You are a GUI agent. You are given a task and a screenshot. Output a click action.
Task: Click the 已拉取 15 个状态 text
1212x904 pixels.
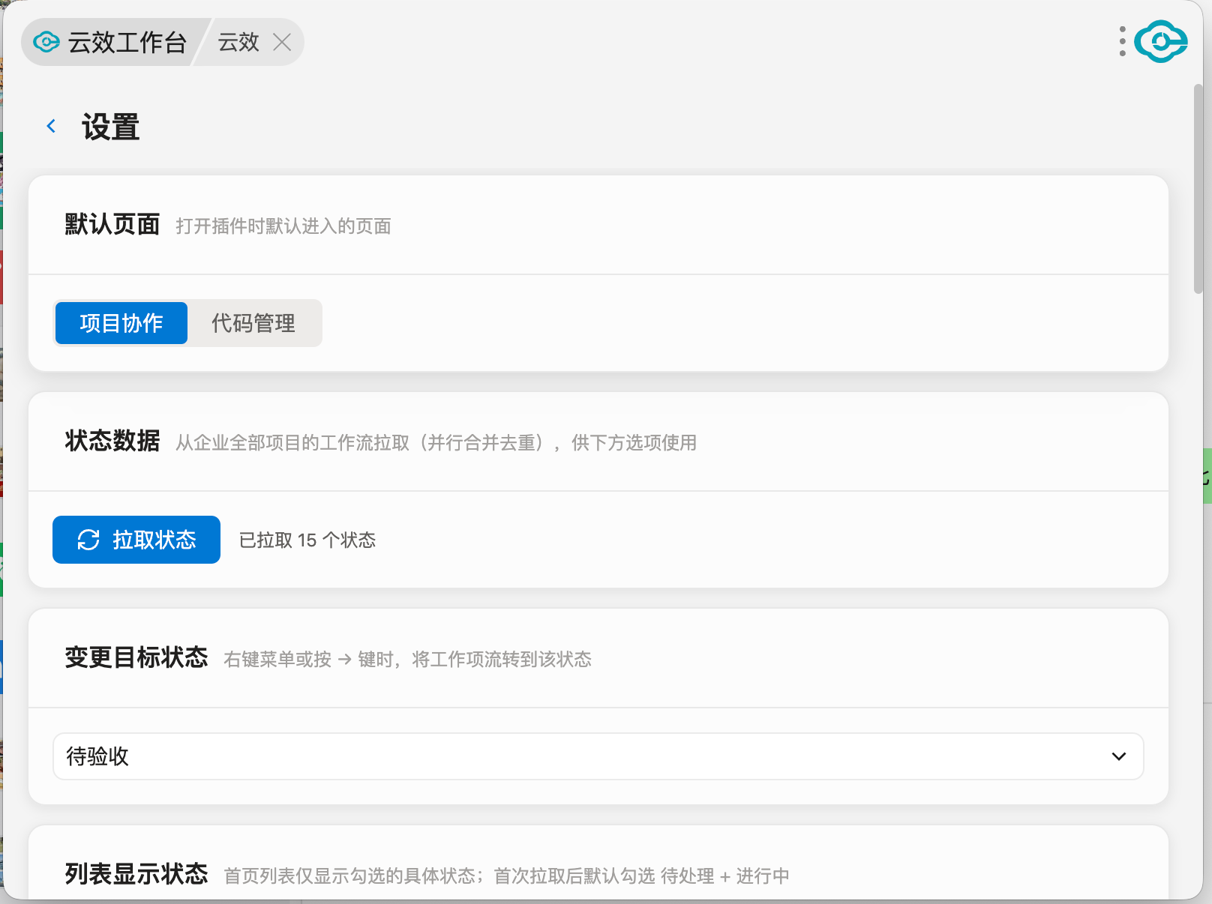[307, 540]
